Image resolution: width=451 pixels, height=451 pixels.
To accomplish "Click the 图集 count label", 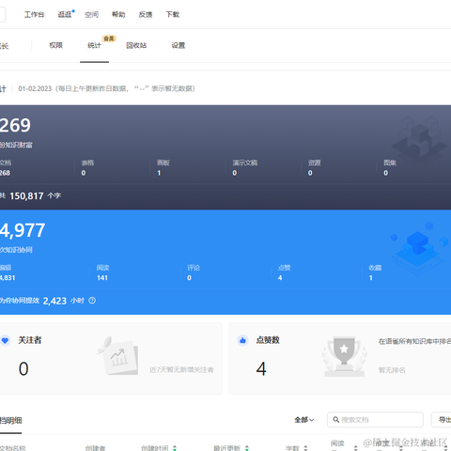I will (x=390, y=163).
